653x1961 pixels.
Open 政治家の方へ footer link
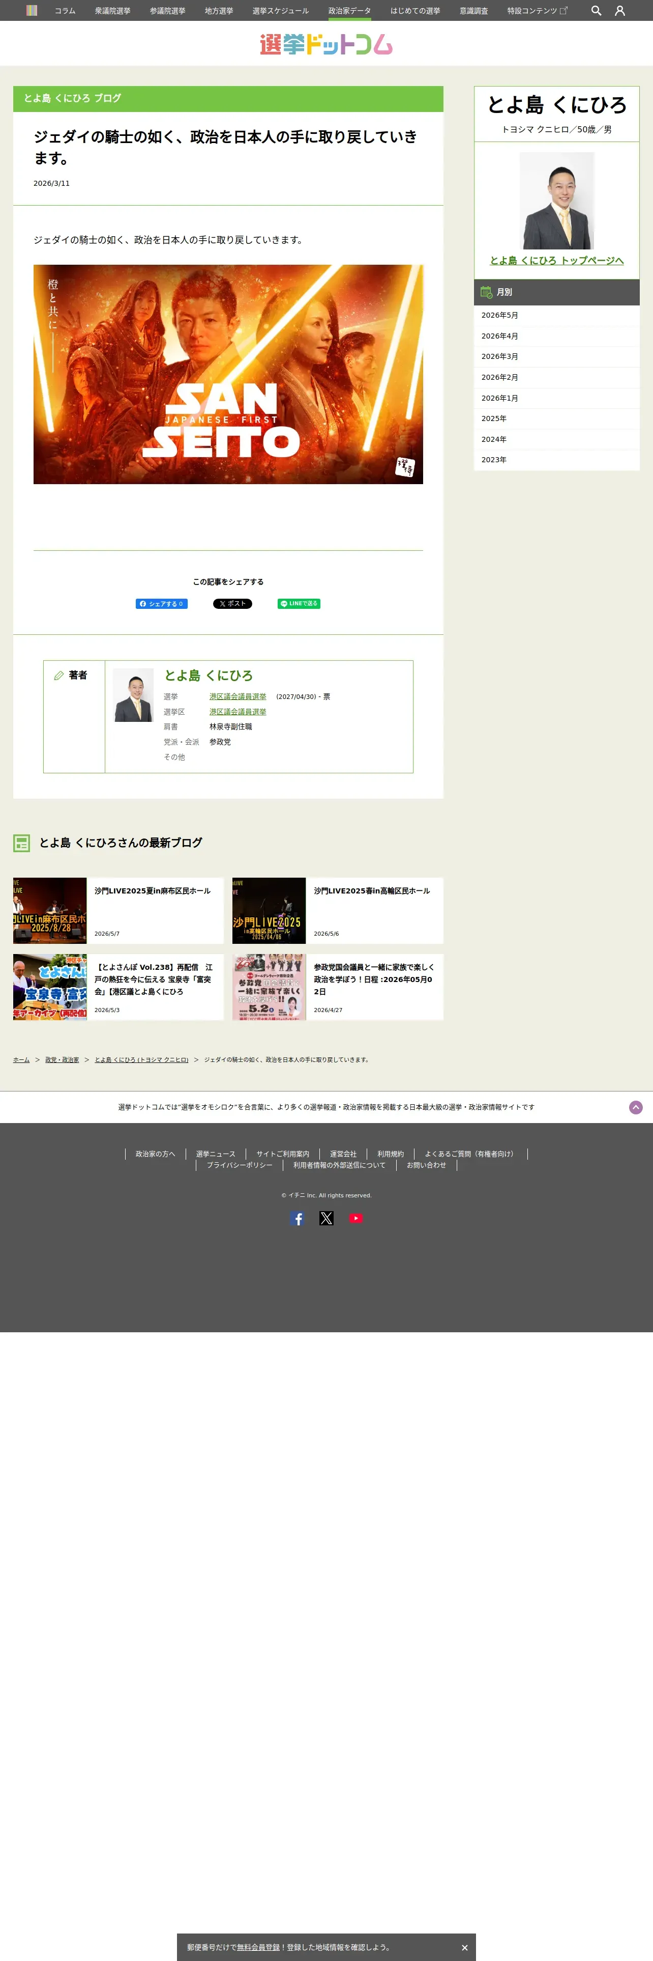point(155,1154)
